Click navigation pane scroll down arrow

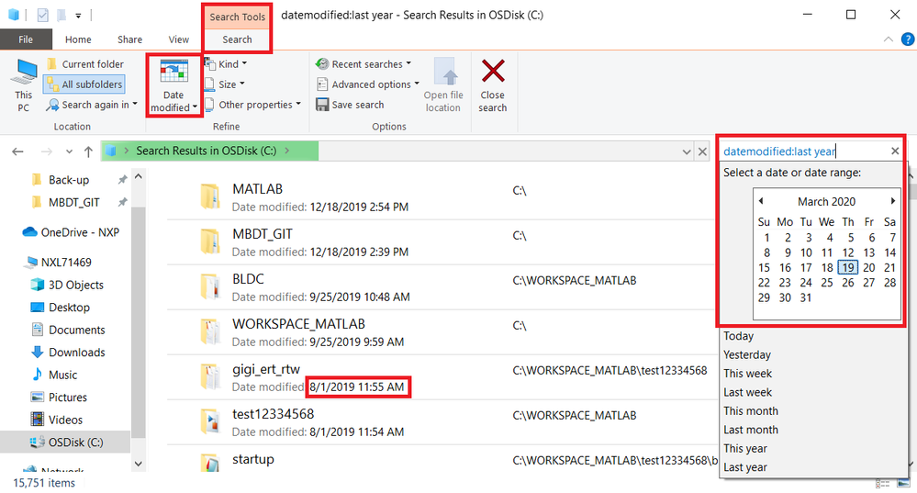tap(138, 464)
